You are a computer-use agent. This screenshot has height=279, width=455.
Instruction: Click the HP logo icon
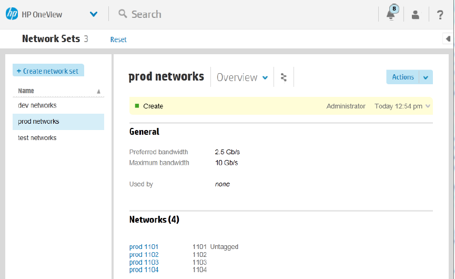[x=12, y=14]
